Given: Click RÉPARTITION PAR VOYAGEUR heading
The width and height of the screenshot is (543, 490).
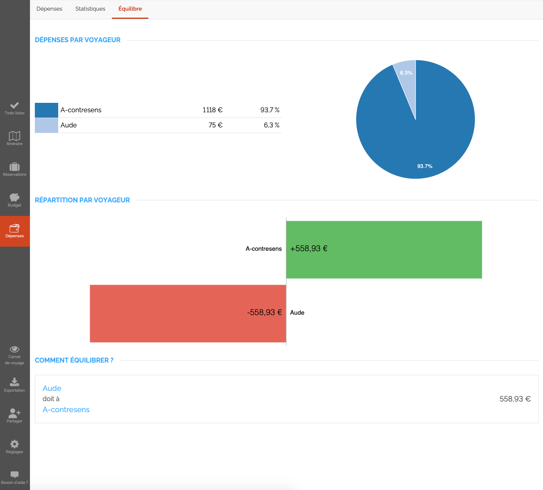Looking at the screenshot, I should coord(82,200).
